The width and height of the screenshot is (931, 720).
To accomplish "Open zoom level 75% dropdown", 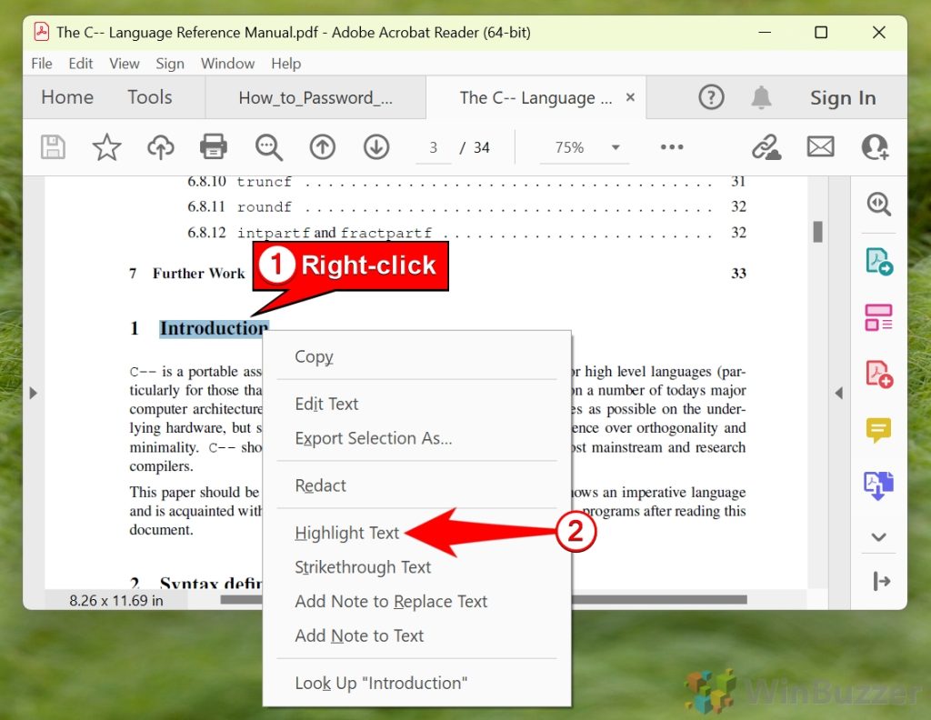I will [585, 147].
